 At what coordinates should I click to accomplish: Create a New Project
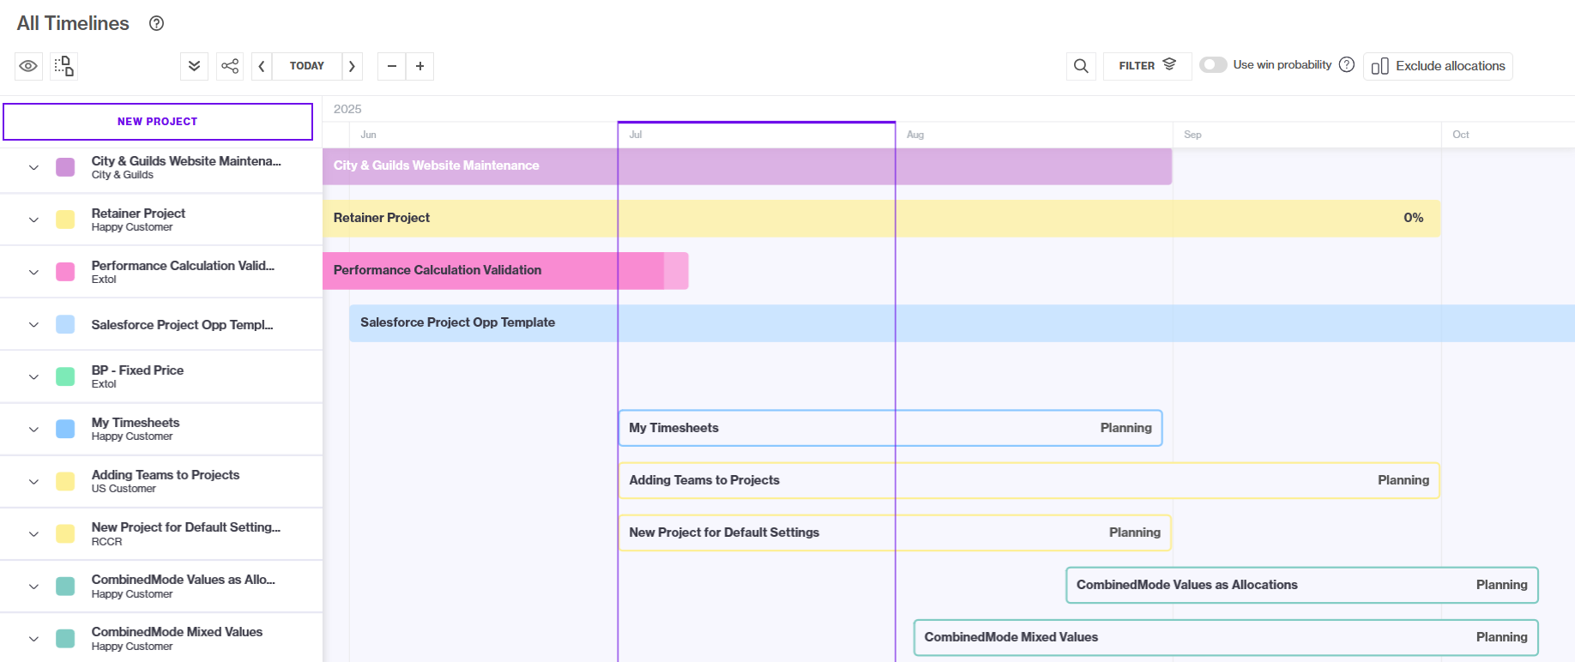pos(158,122)
